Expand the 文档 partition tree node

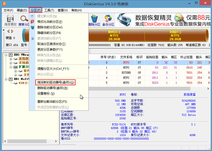click(x=16, y=75)
